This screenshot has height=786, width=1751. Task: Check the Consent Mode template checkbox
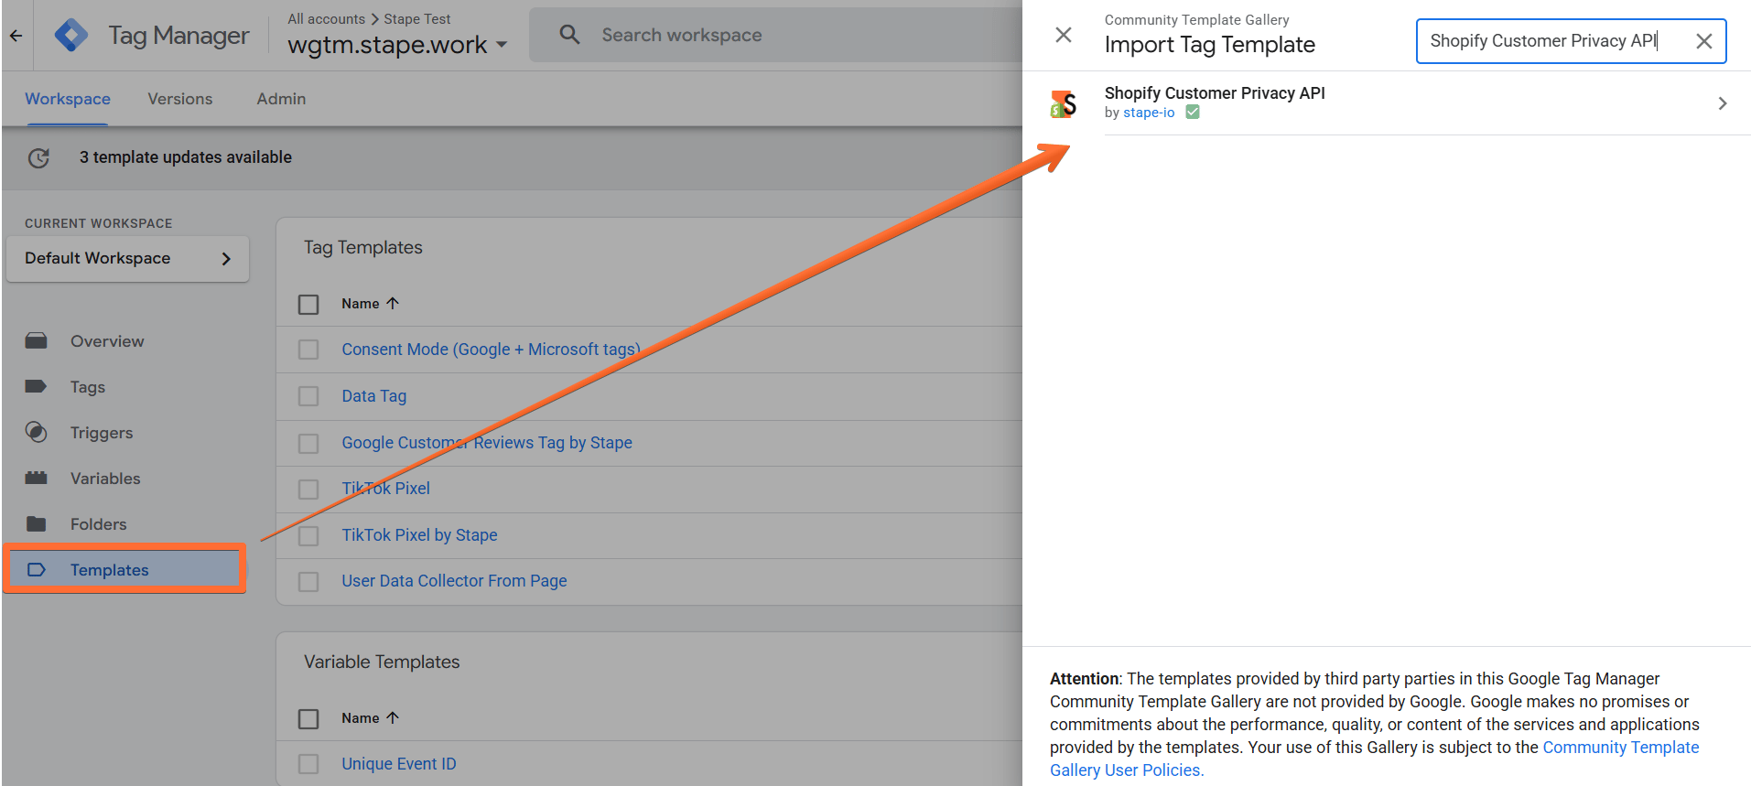308,350
